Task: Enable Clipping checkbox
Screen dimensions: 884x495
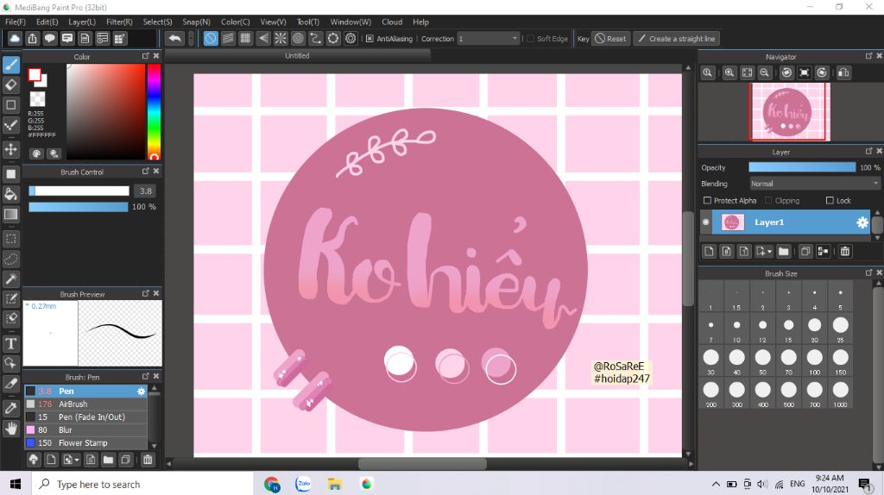Action: 767,200
